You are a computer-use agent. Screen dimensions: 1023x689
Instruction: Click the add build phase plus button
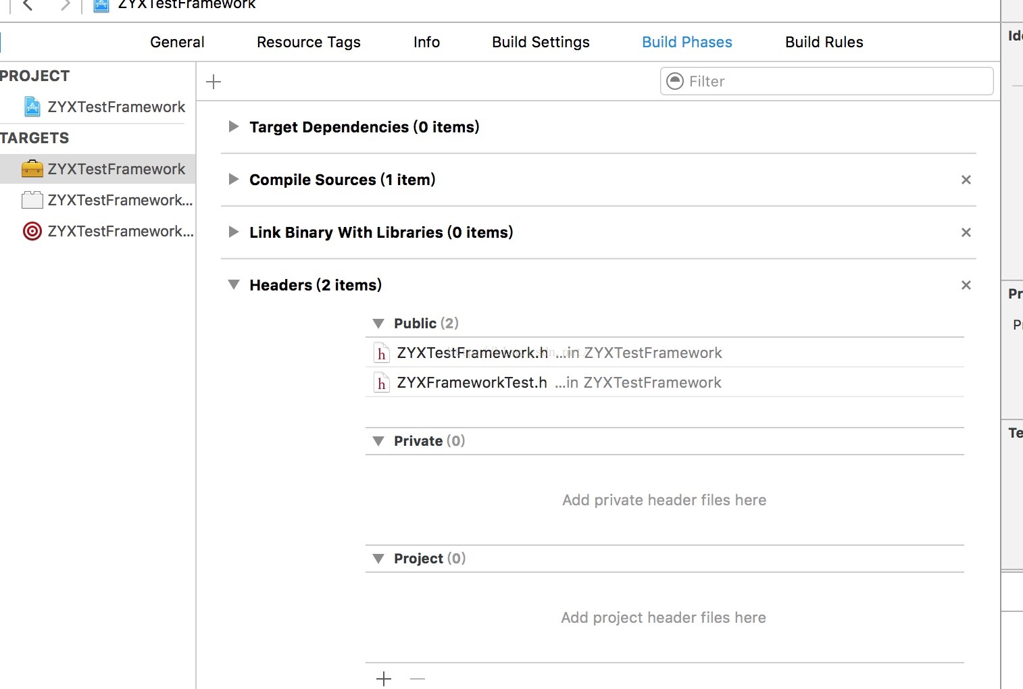pyautogui.click(x=214, y=82)
